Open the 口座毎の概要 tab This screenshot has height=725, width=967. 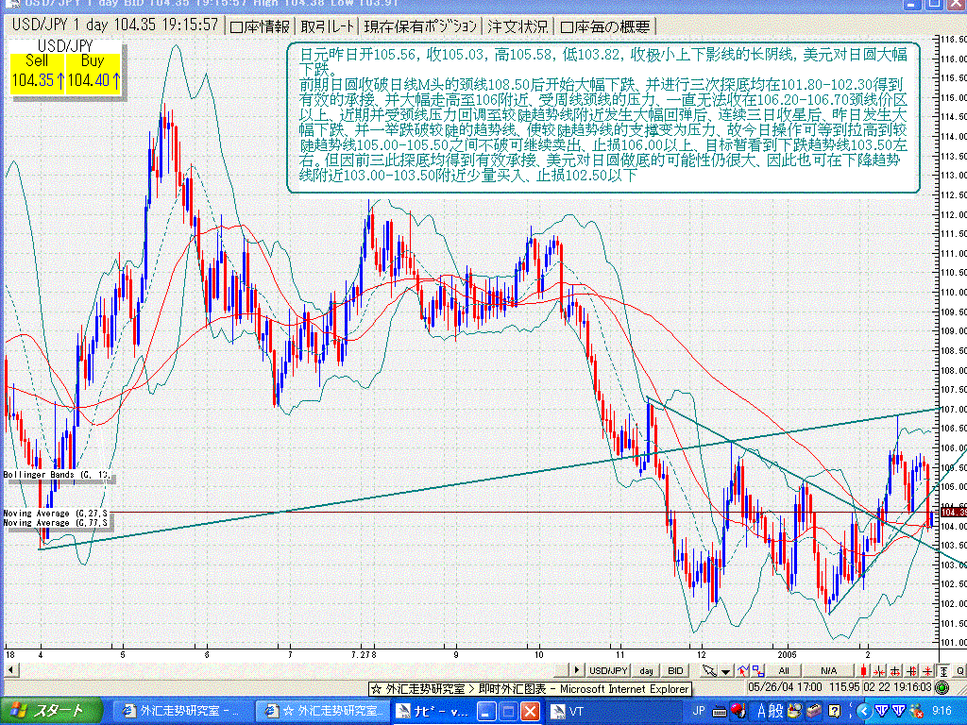point(605,26)
